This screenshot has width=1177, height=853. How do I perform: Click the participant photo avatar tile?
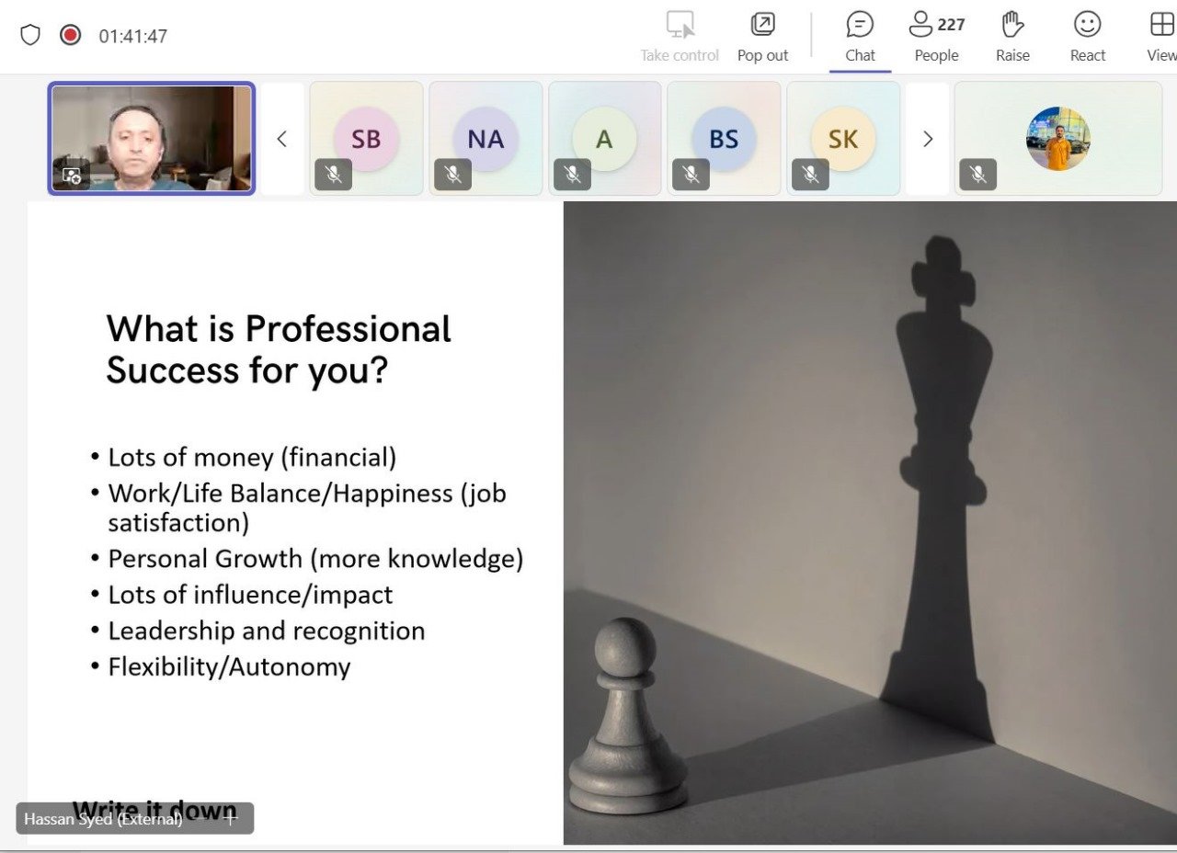tap(1057, 138)
